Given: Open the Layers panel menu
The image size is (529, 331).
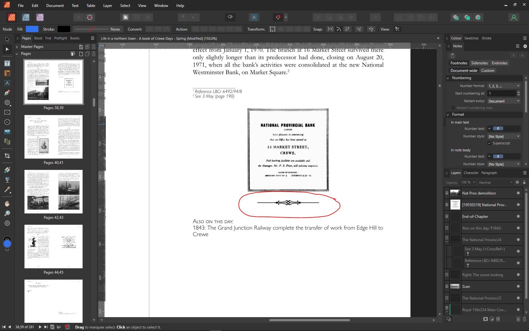Looking at the screenshot, I should pyautogui.click(x=525, y=173).
